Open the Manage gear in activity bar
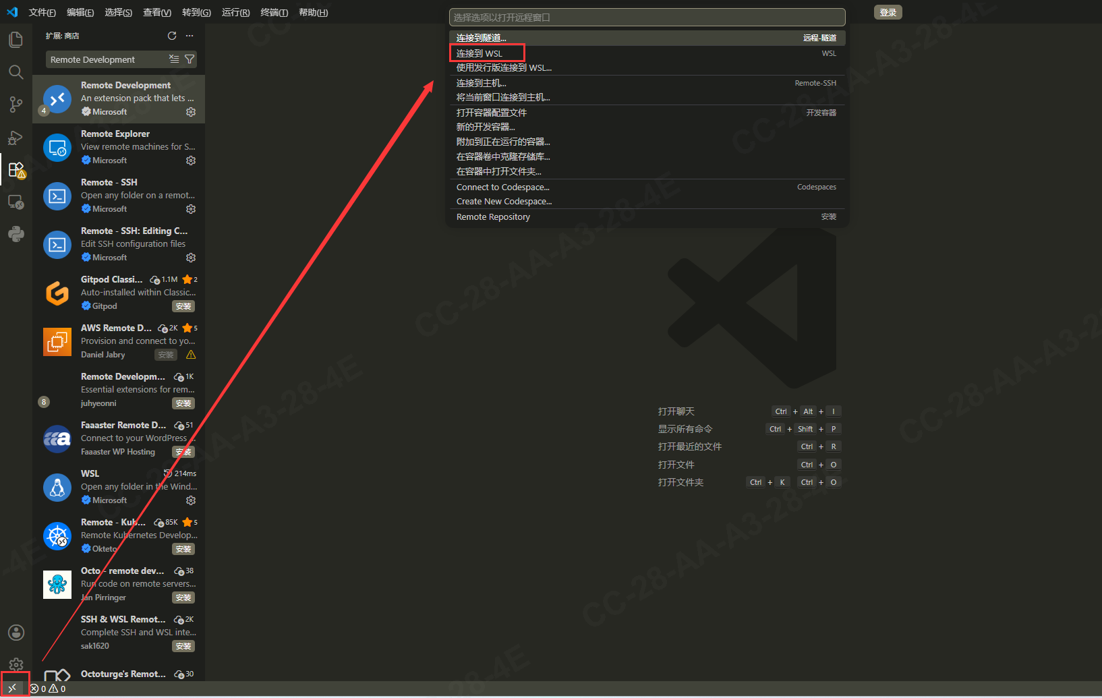 point(16,664)
